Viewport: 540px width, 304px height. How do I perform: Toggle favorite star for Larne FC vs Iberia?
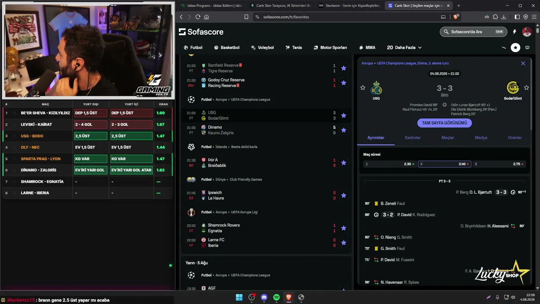point(343,243)
